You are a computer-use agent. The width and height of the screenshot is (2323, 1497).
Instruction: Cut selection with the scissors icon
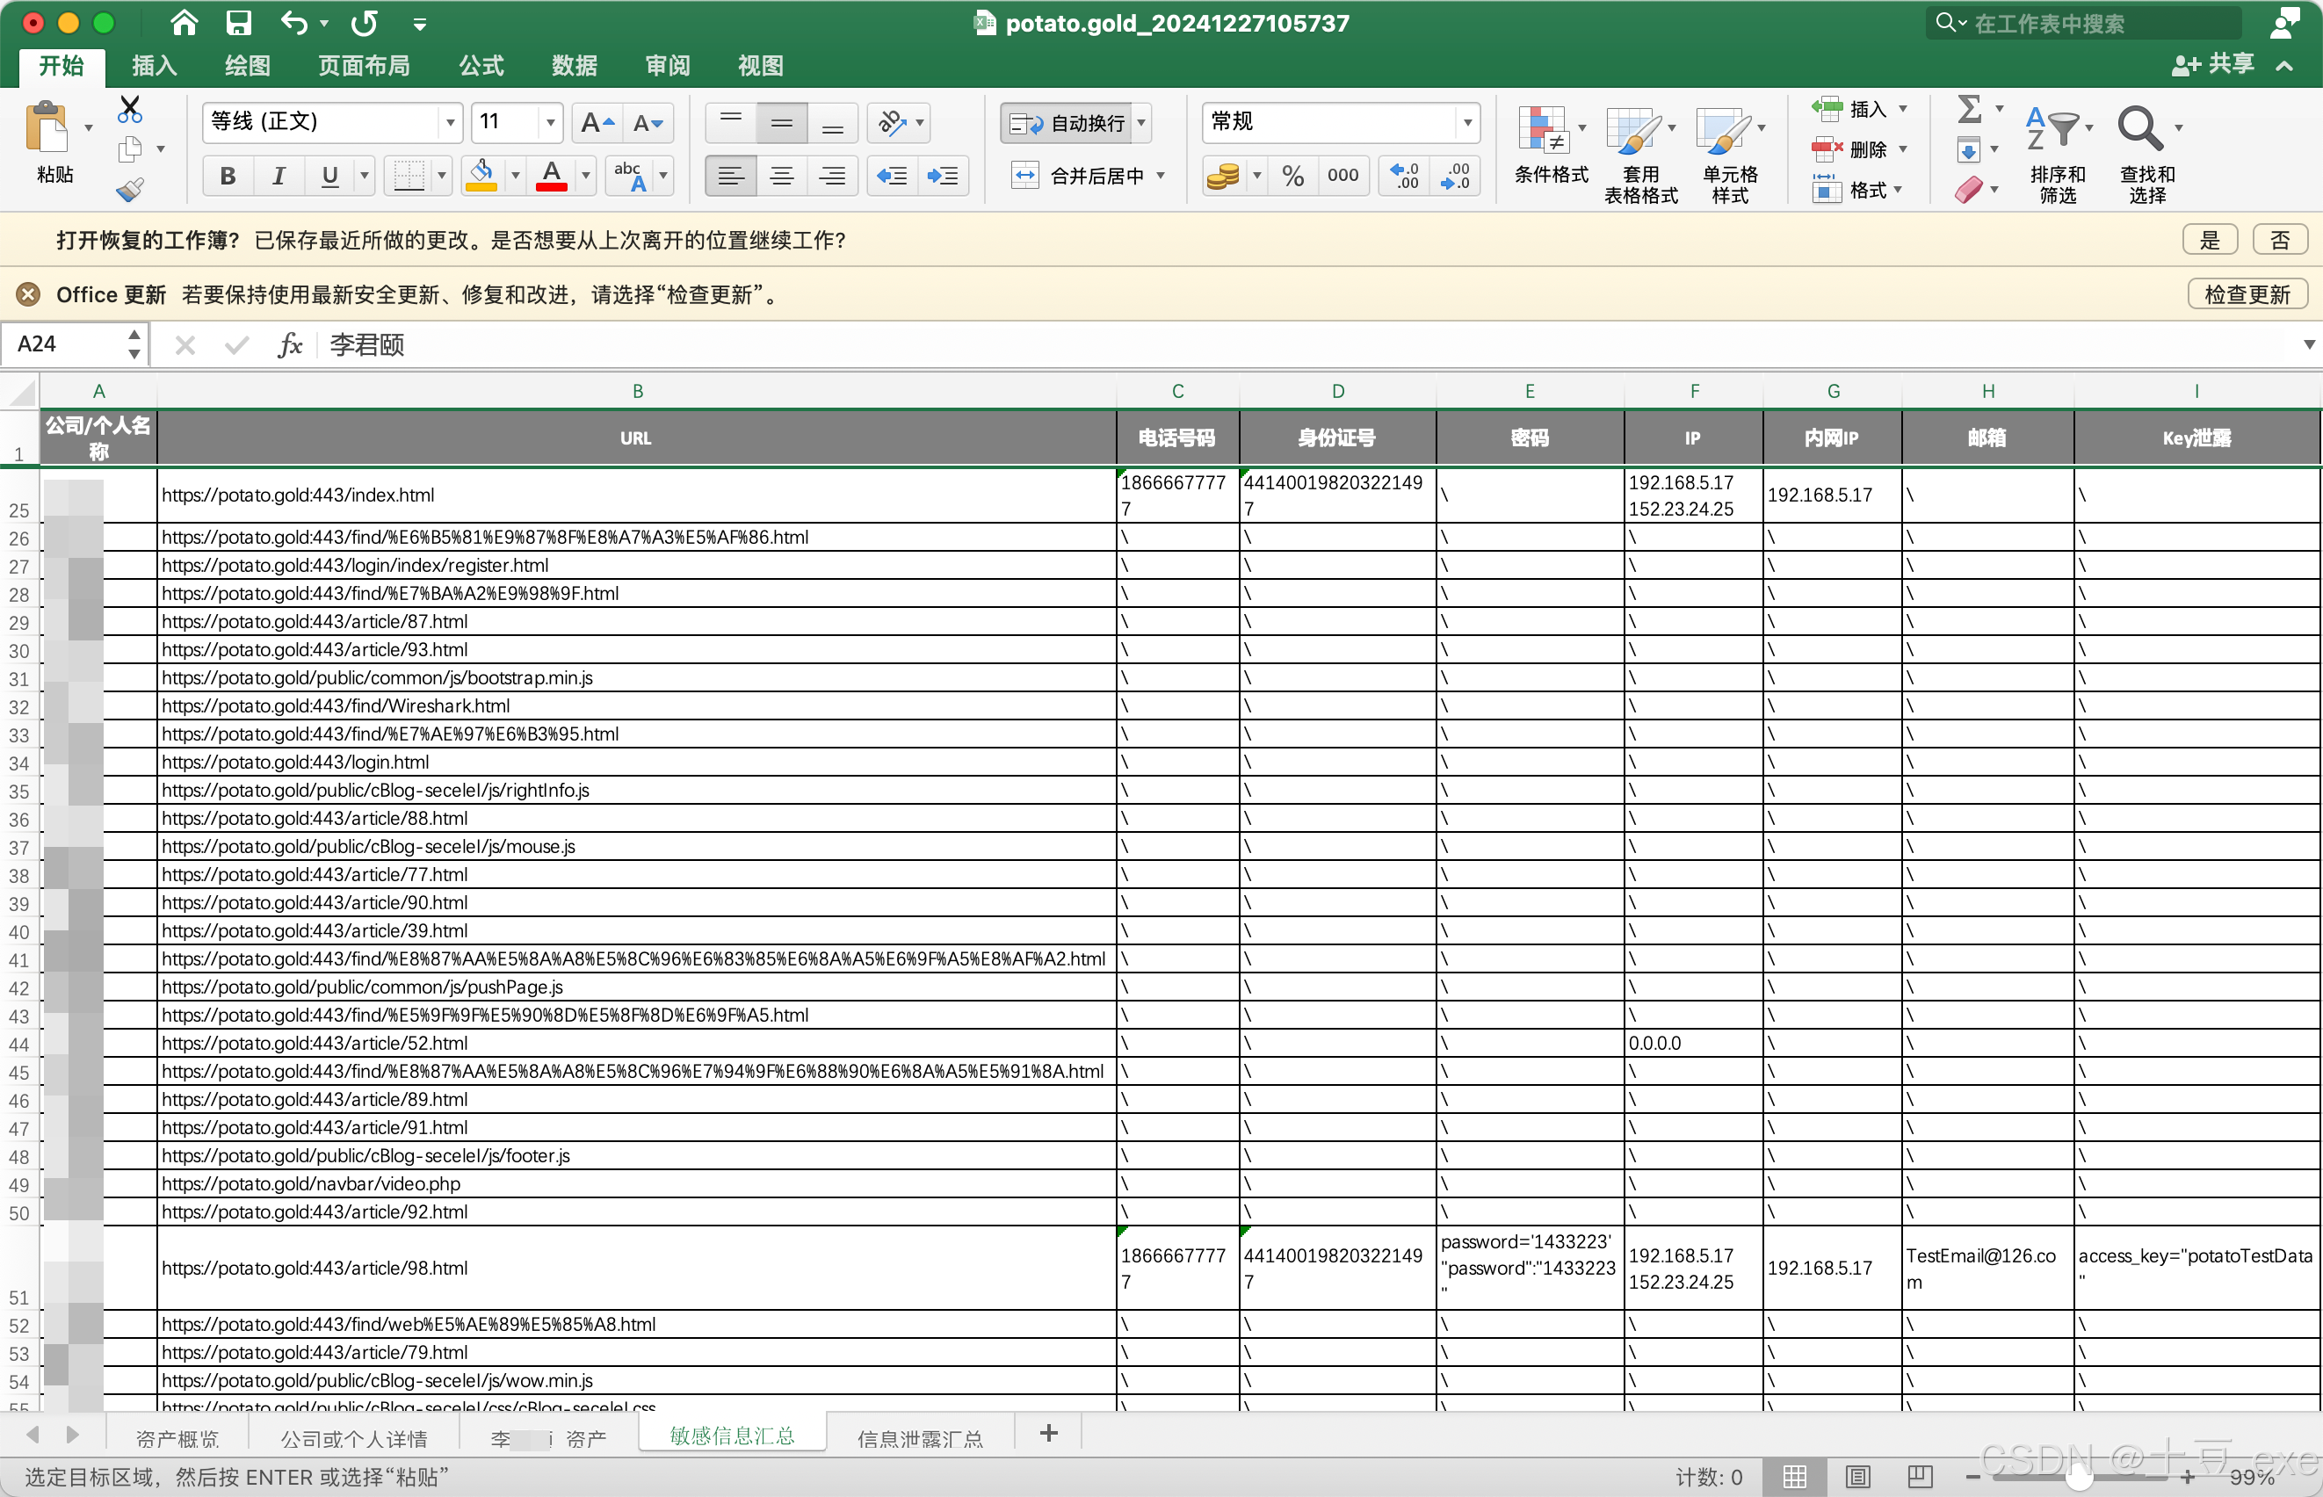tap(129, 108)
